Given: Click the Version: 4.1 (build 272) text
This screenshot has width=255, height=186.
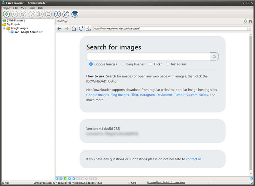Looking at the screenshot, I should (x=103, y=129).
